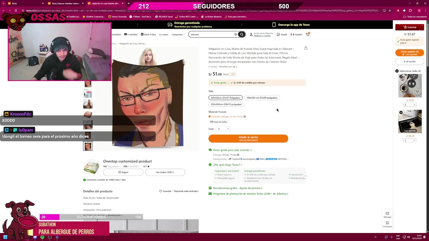429x241 pixels.
Task: Expand Ver todos los detalles y dimensiones
Action: pyautogui.click(x=103, y=215)
